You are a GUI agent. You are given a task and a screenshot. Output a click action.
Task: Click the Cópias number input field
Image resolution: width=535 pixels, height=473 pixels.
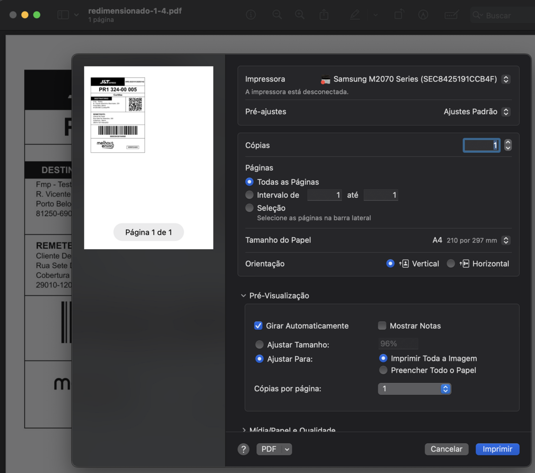(x=481, y=145)
